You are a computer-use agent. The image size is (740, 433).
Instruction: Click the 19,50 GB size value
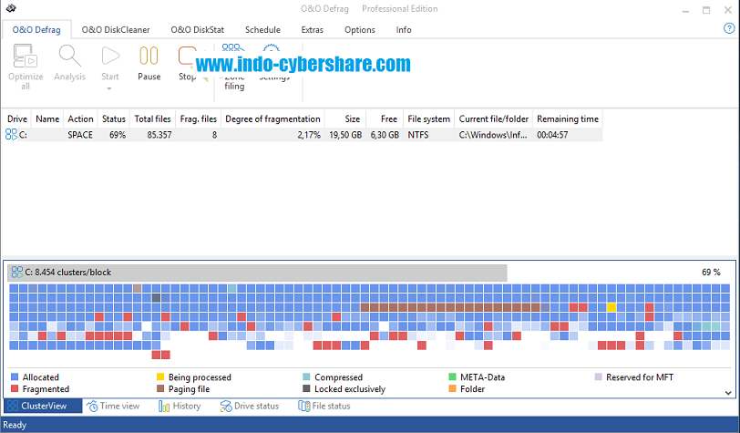345,135
